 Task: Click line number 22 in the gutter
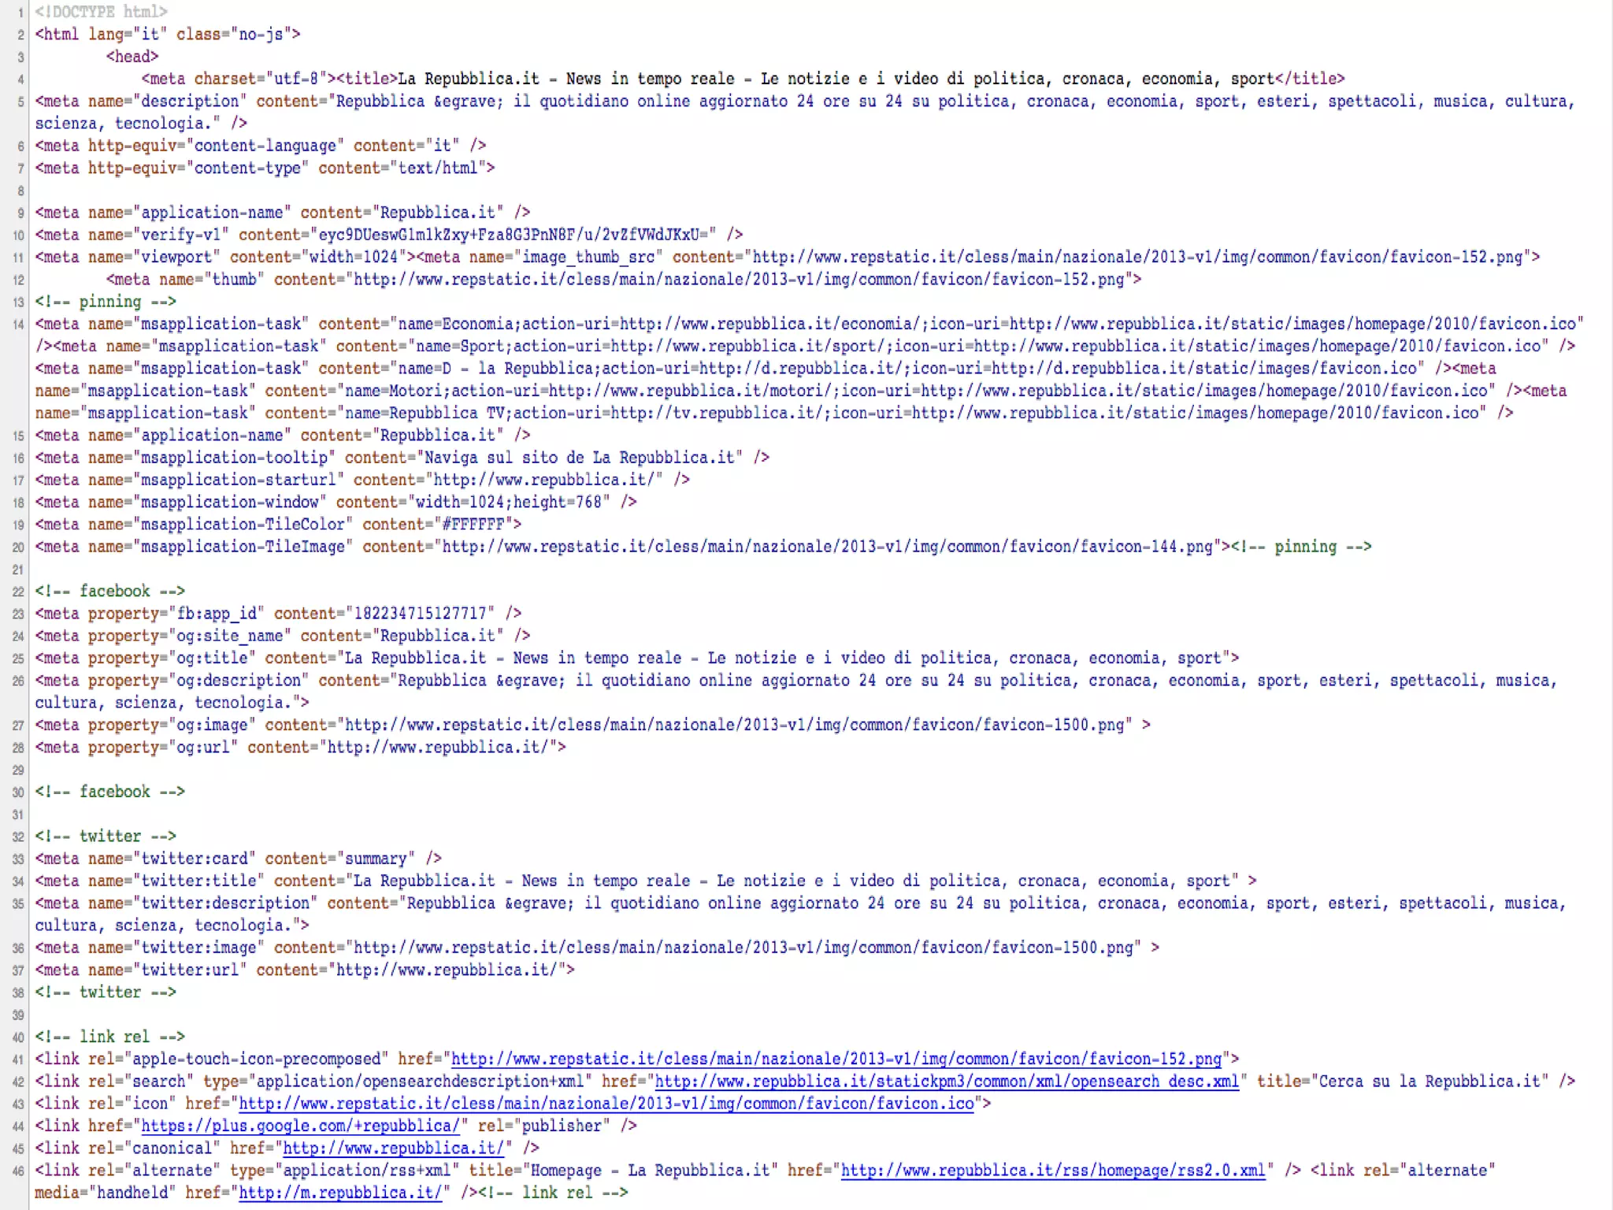[18, 592]
